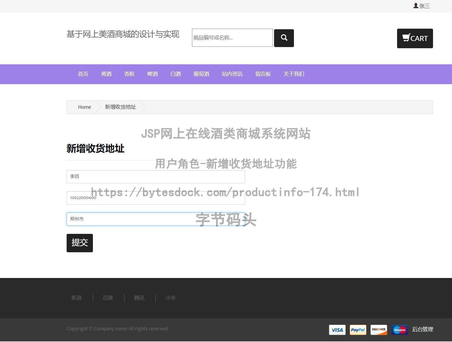Open the 后台管理 admin link
The height and width of the screenshot is (342, 452).
422,329
